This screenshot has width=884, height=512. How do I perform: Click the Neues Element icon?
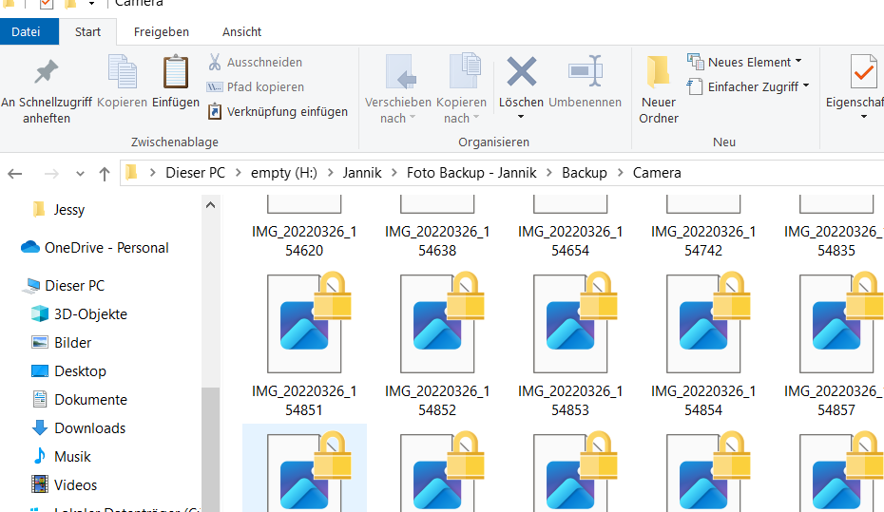695,62
